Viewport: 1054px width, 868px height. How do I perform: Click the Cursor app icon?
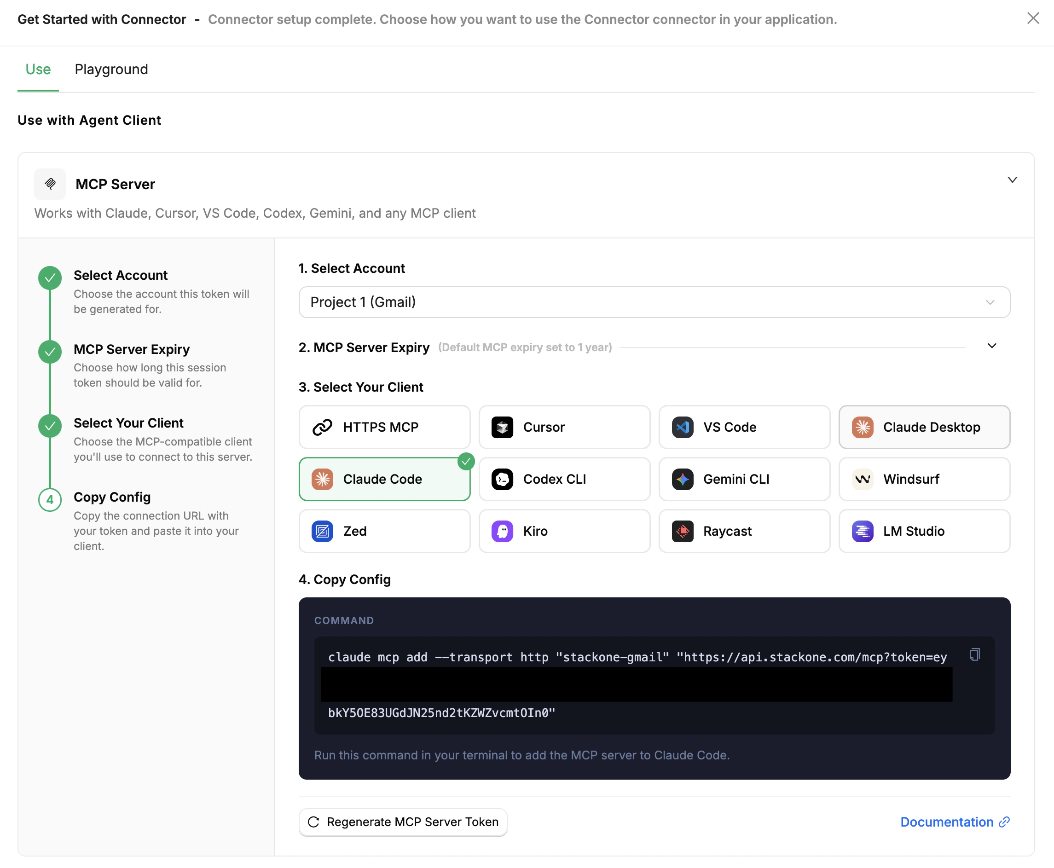(502, 427)
